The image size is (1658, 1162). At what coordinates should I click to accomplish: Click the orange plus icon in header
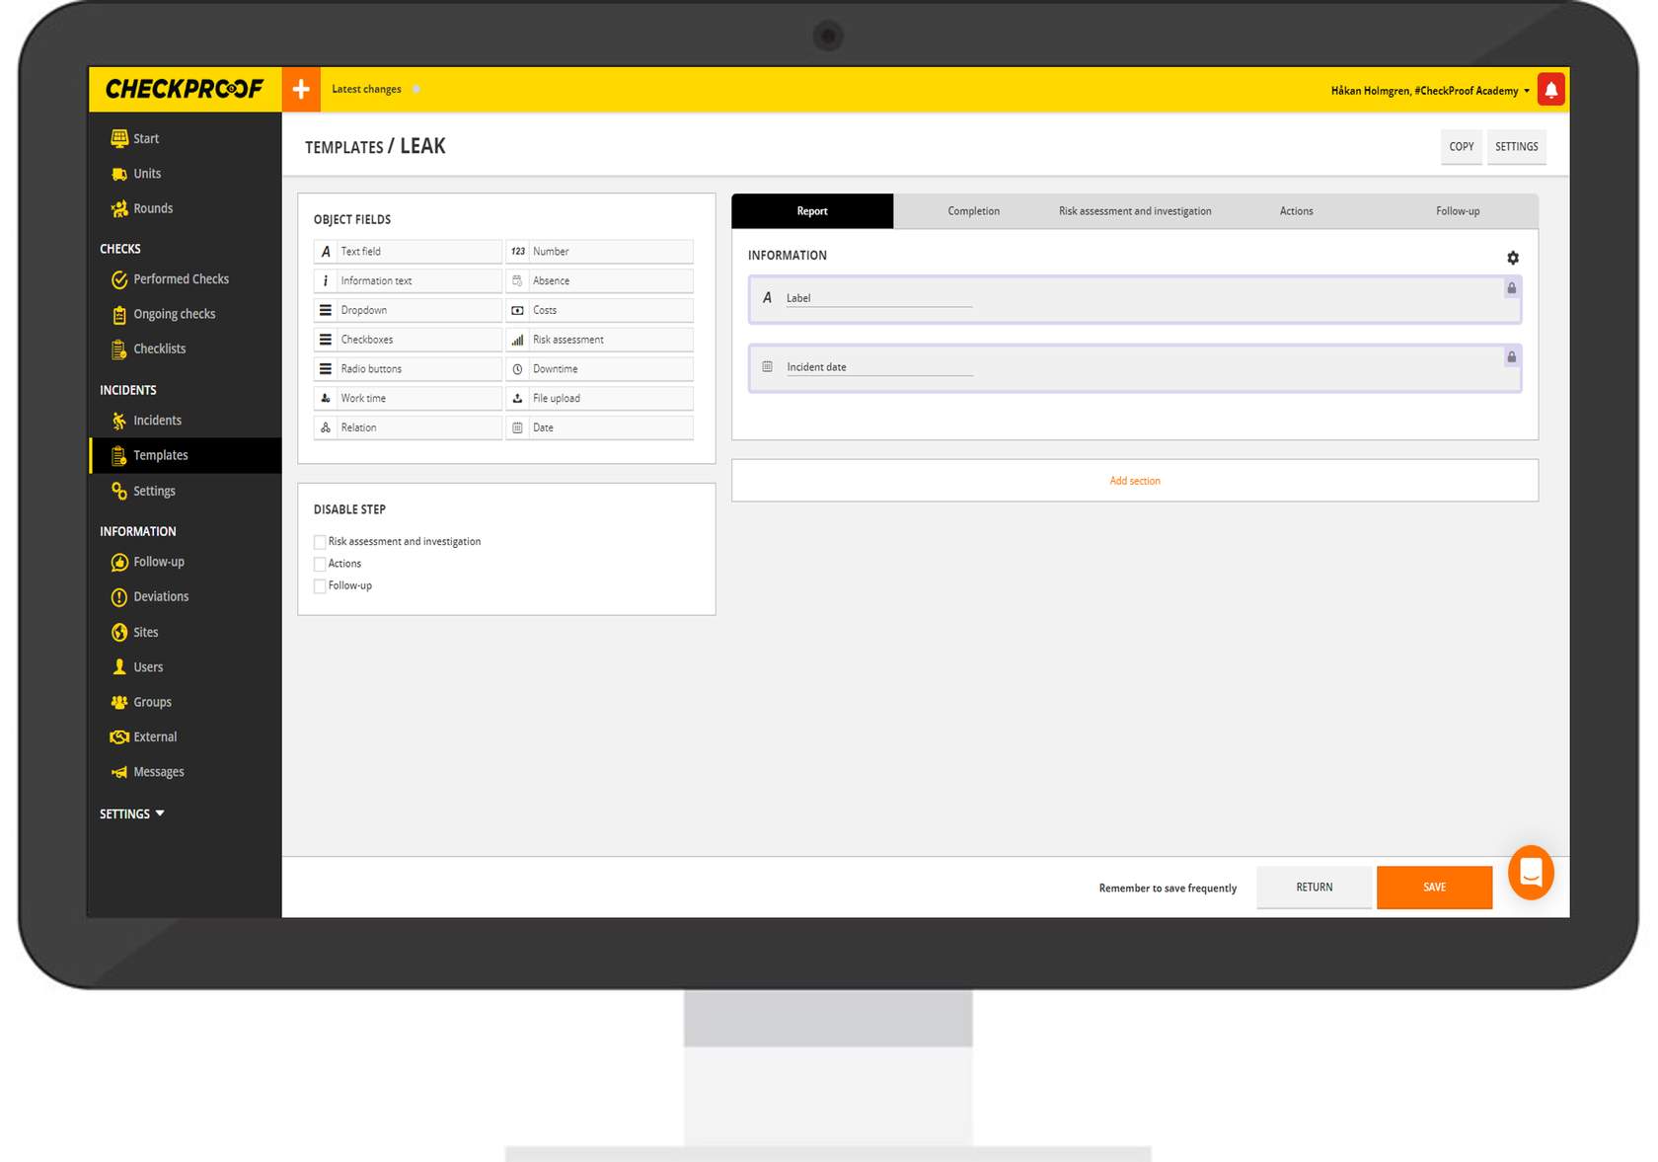pos(301,90)
